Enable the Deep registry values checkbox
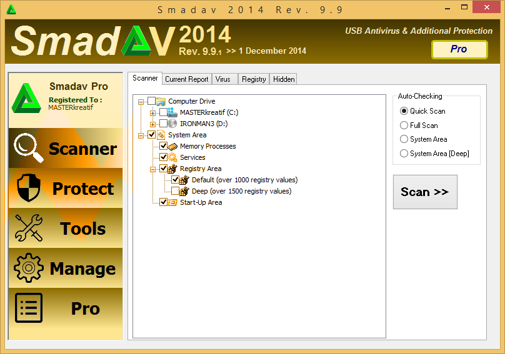This screenshot has height=354, width=505. pyautogui.click(x=175, y=191)
